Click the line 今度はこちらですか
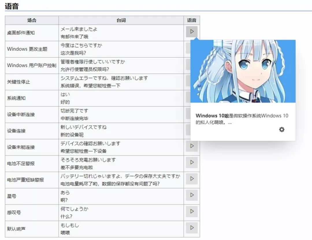The image size is (312, 240). coord(81,45)
